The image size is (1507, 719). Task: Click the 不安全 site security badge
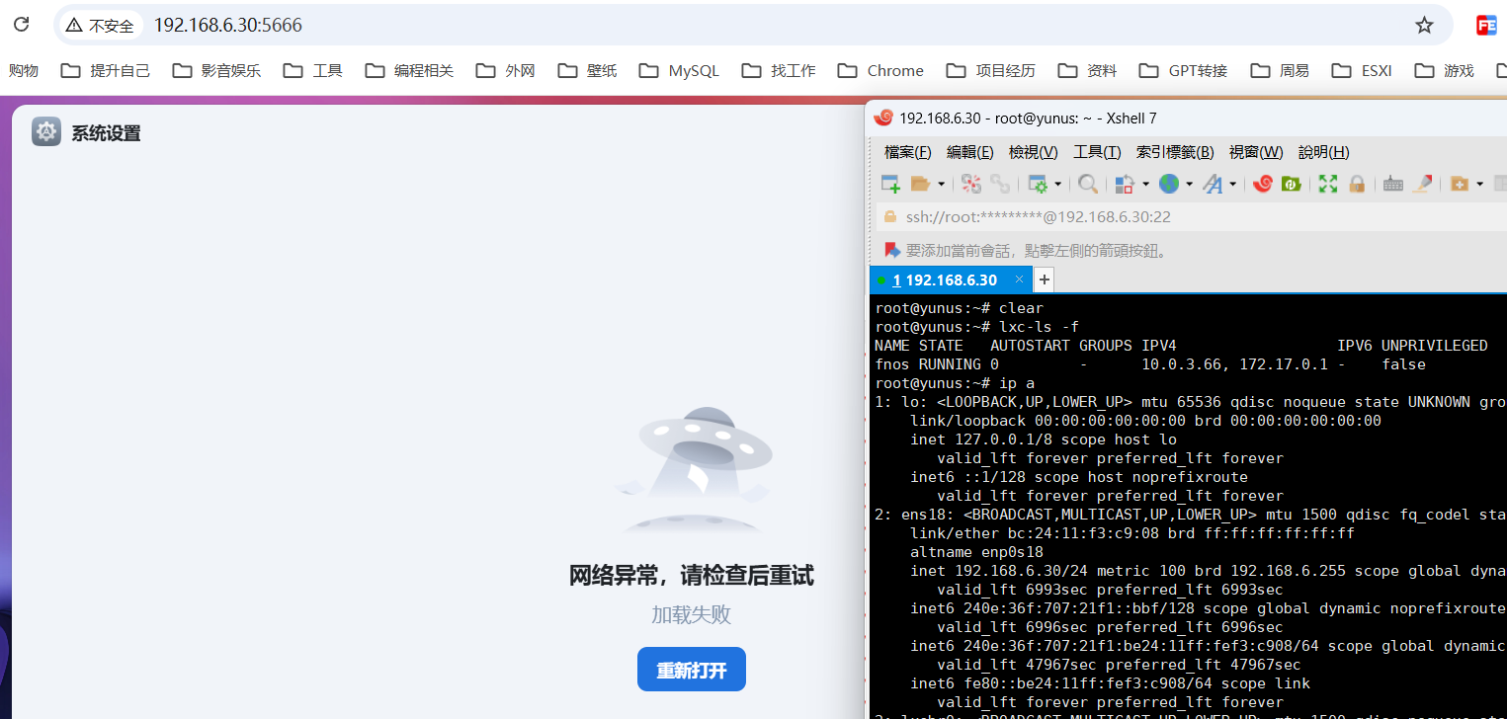pyautogui.click(x=100, y=25)
